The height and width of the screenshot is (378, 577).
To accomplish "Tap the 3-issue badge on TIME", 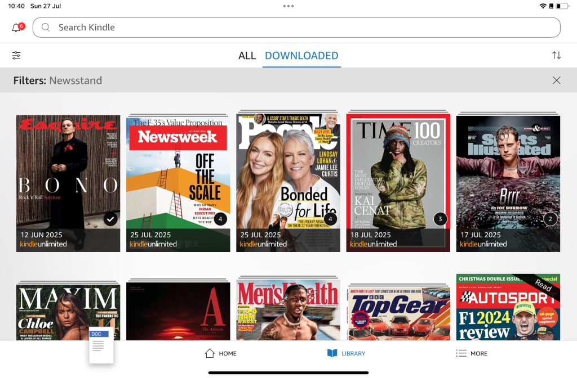I will pyautogui.click(x=441, y=219).
